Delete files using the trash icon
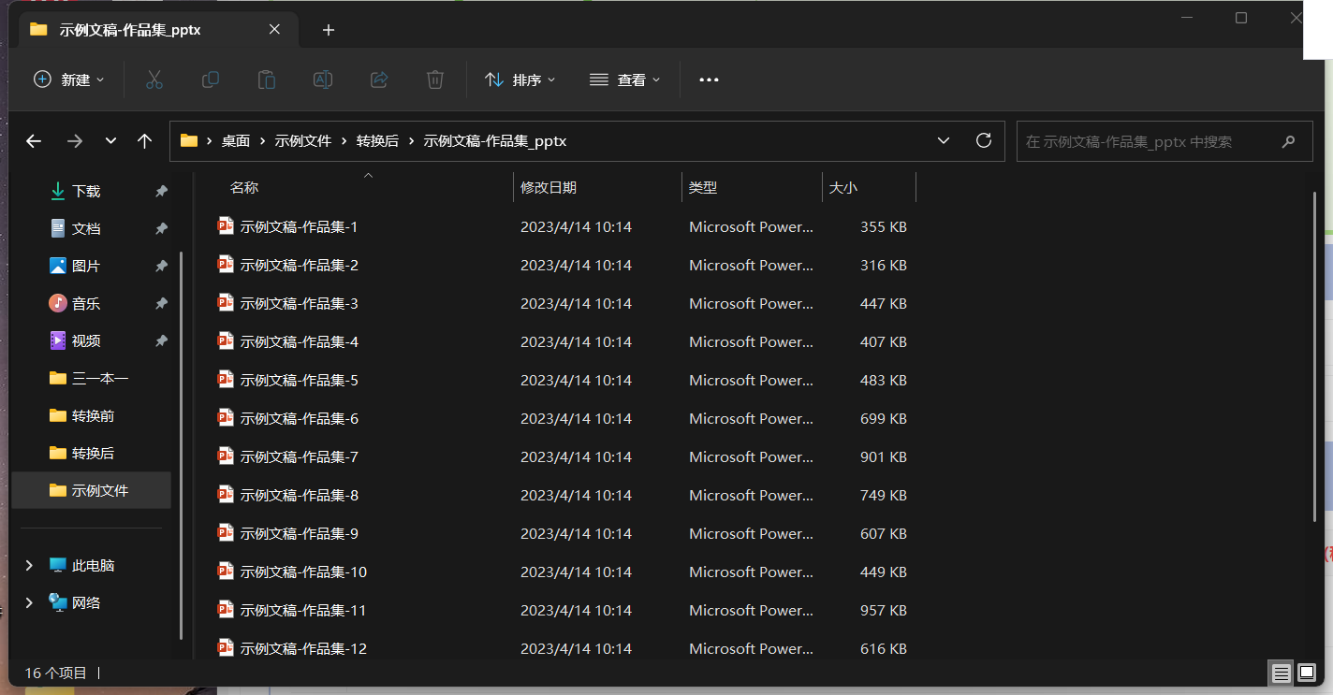This screenshot has height=695, width=1333. tap(434, 80)
